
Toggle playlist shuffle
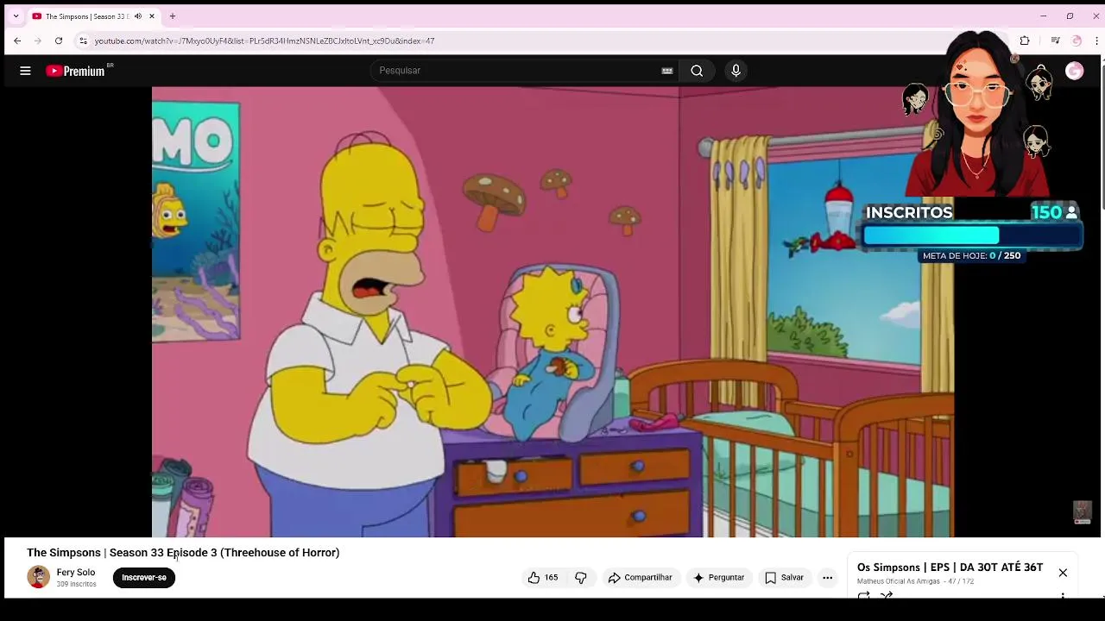pos(887,595)
